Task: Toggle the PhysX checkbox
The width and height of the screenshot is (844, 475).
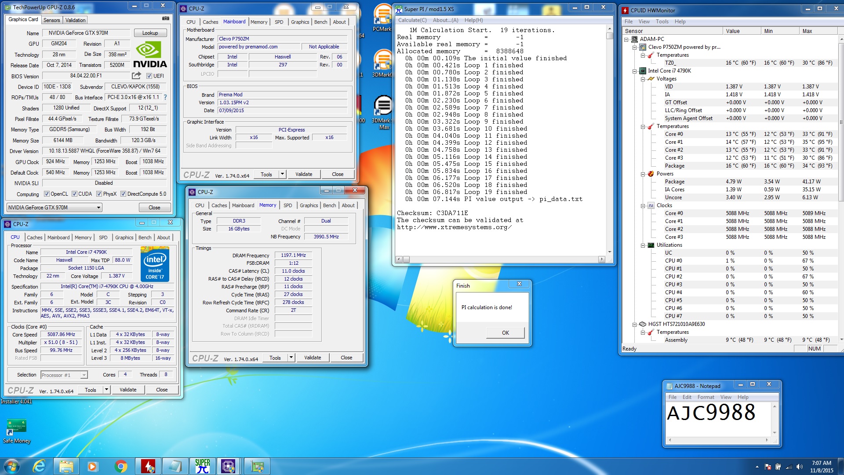Action: [99, 194]
